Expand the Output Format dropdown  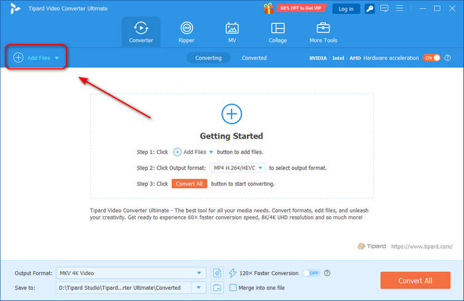[200, 272]
